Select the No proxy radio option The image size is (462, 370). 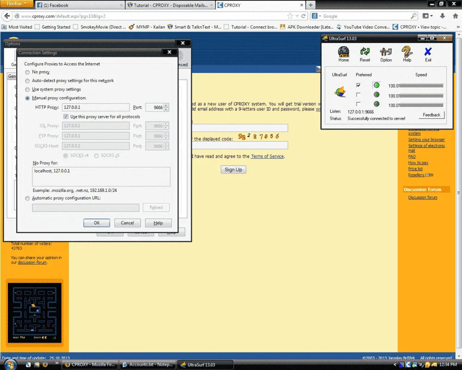click(27, 72)
